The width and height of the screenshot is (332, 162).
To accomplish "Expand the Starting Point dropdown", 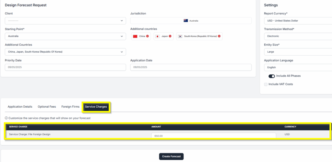I will [x=65, y=36].
